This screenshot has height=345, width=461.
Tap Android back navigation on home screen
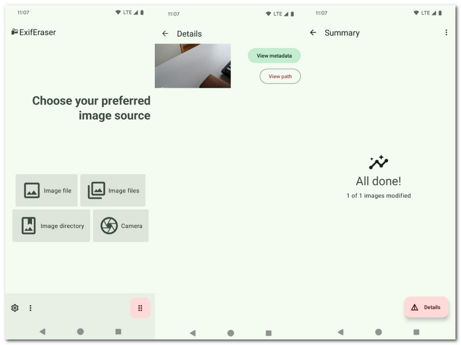coord(42,332)
